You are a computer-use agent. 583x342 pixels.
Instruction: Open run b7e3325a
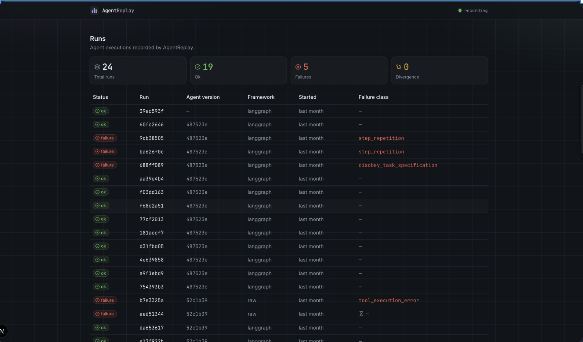pyautogui.click(x=152, y=301)
